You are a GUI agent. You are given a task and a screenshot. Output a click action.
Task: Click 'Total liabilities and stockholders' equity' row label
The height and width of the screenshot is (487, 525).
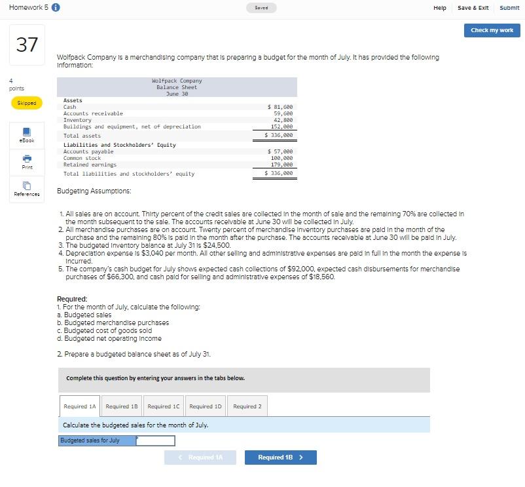click(x=129, y=174)
